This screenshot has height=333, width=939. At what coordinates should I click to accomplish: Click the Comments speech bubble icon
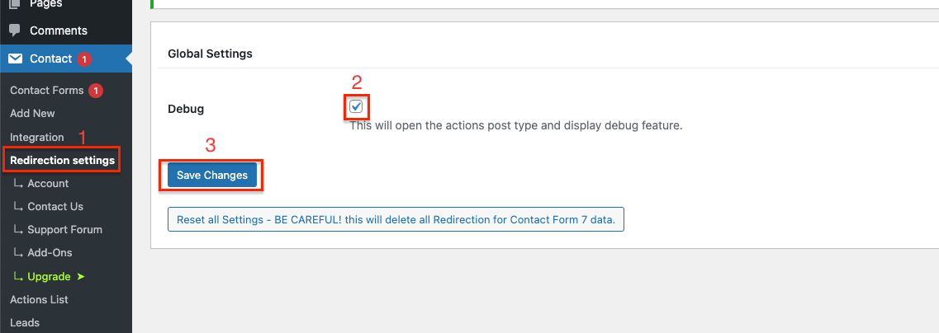15,30
